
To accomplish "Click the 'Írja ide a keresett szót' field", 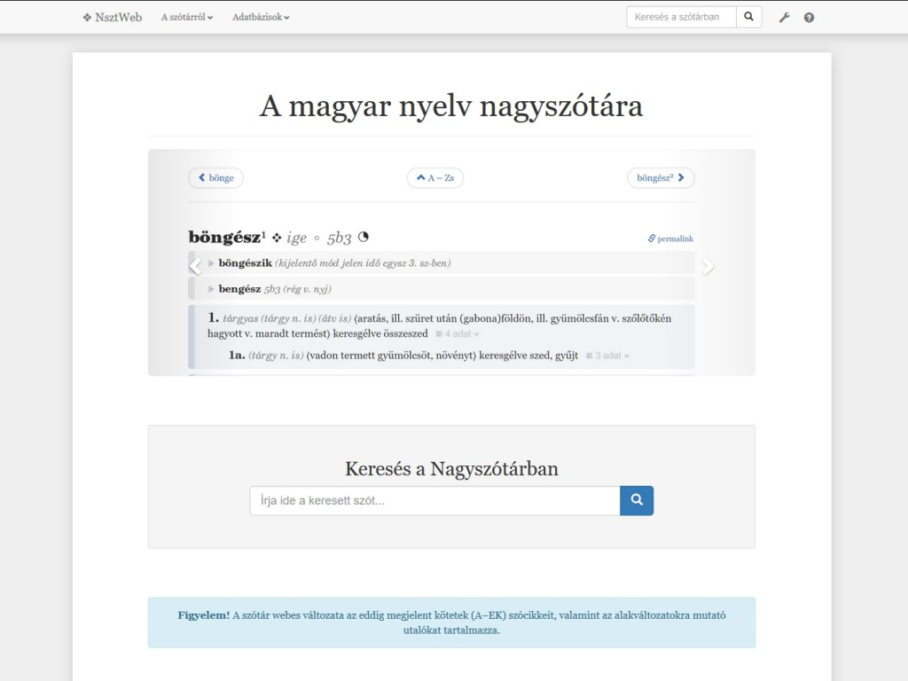I will 434,501.
